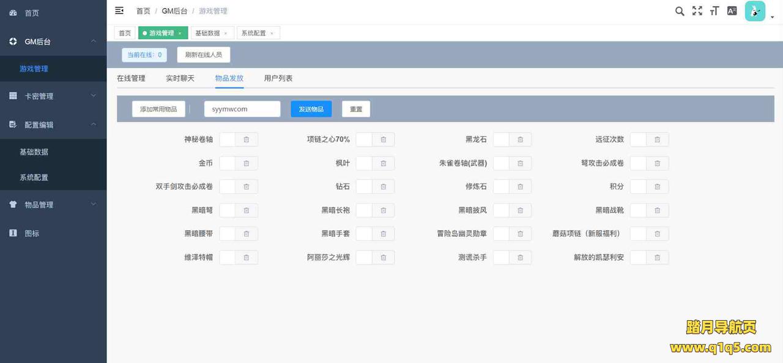Expand 物品管理 menu in sidebar
This screenshot has width=783, height=363.
pyautogui.click(x=53, y=205)
